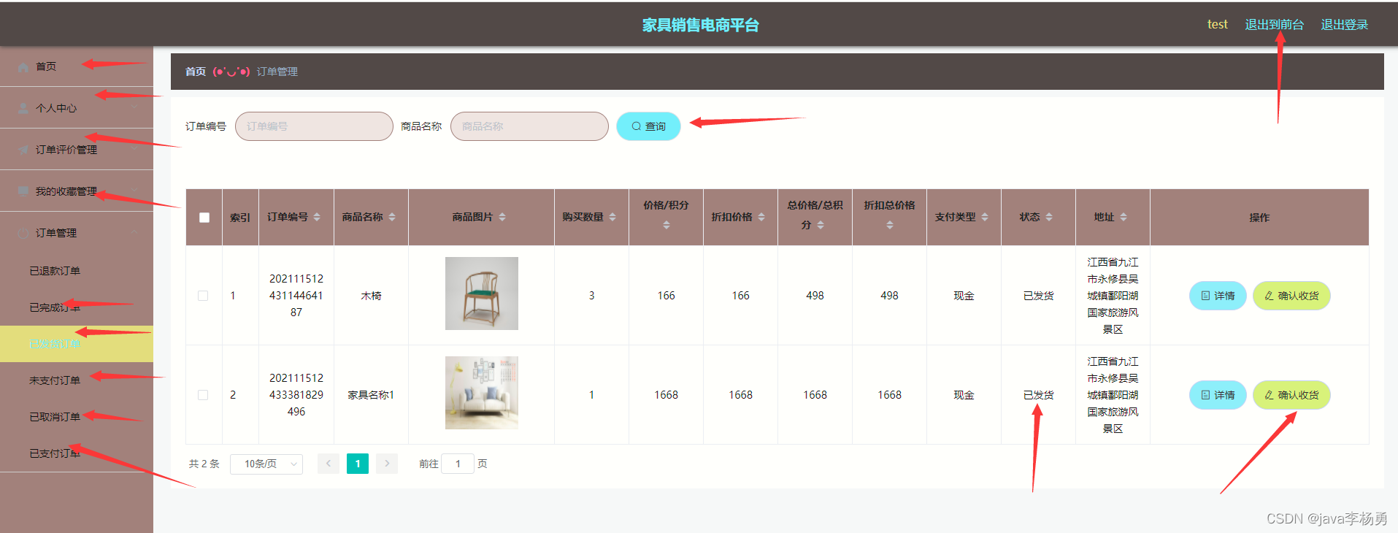Sort table by 状态 column arrows

(1049, 217)
